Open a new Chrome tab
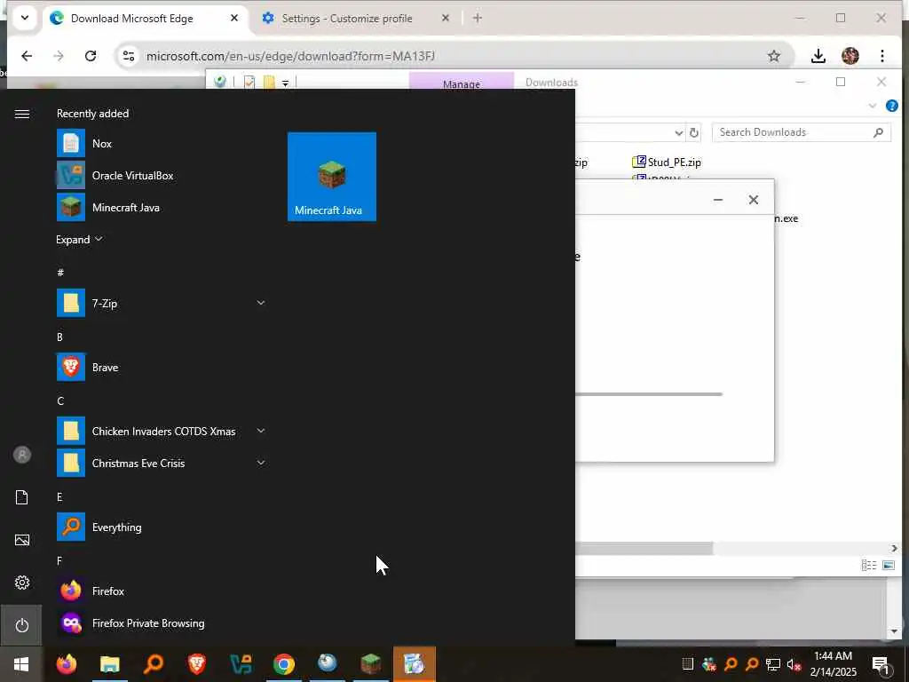This screenshot has height=682, width=909. (477, 18)
